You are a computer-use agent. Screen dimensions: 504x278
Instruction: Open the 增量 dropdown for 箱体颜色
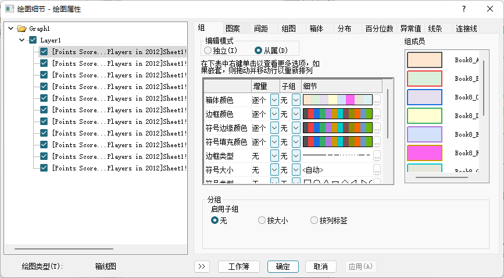click(x=274, y=100)
